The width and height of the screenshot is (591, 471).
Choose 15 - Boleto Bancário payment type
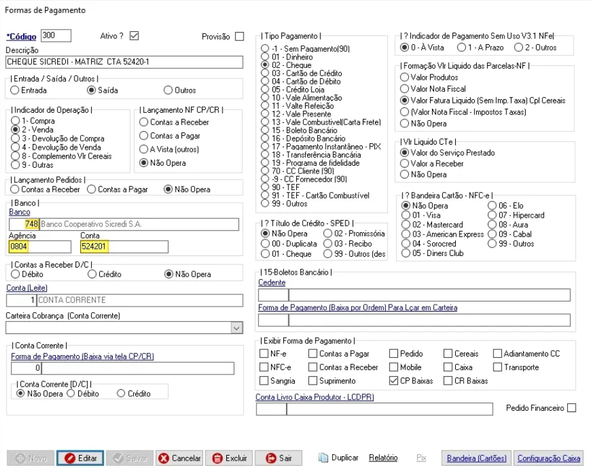(265, 131)
